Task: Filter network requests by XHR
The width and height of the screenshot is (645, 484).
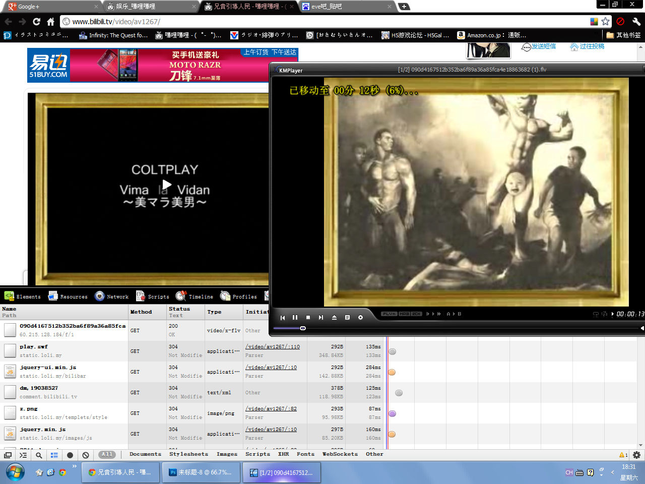Action: (284, 454)
